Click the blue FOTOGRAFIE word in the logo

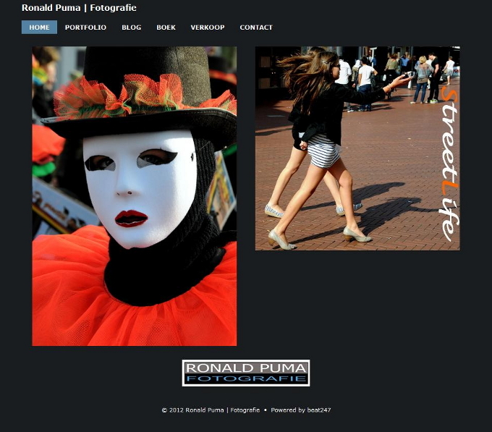click(245, 378)
